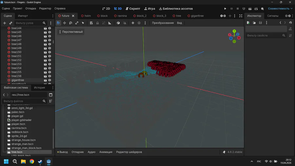The height and width of the screenshot is (166, 295).
Task: Switch to Скрипт workspace
Action: [133, 9]
